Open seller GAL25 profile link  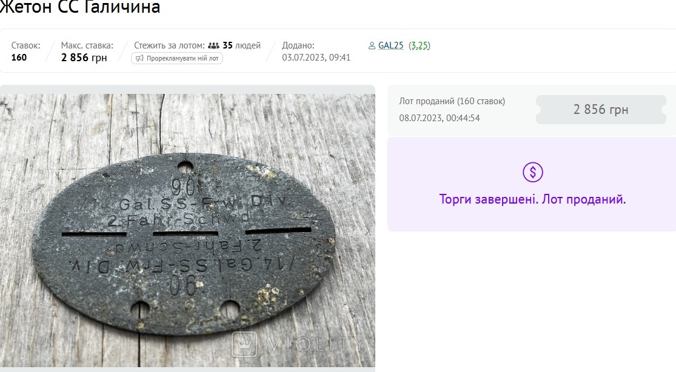coord(390,45)
